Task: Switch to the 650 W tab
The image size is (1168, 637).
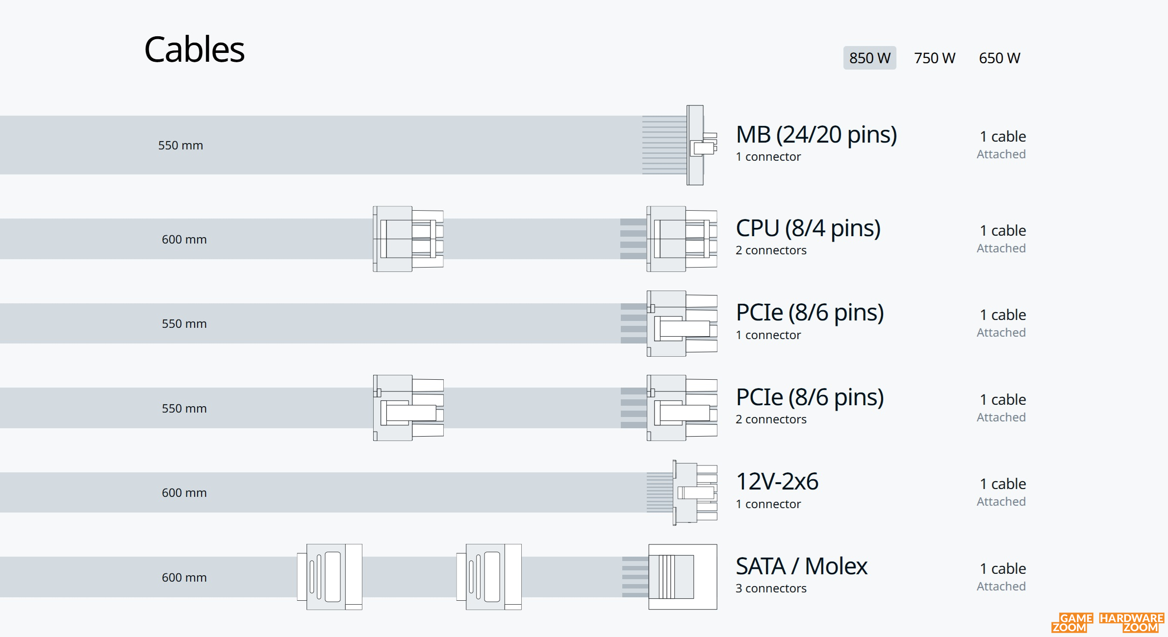Action: coord(999,58)
